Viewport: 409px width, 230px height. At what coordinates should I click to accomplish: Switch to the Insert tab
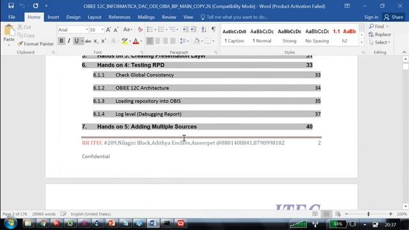coord(53,17)
